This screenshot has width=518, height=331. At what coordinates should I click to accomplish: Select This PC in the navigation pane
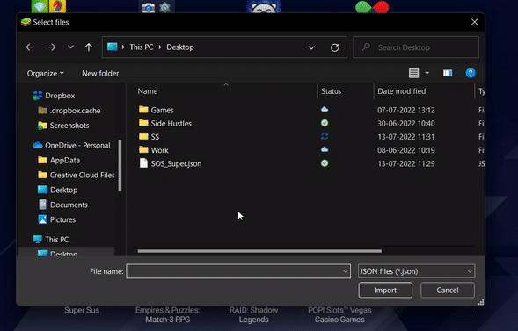tap(51, 240)
